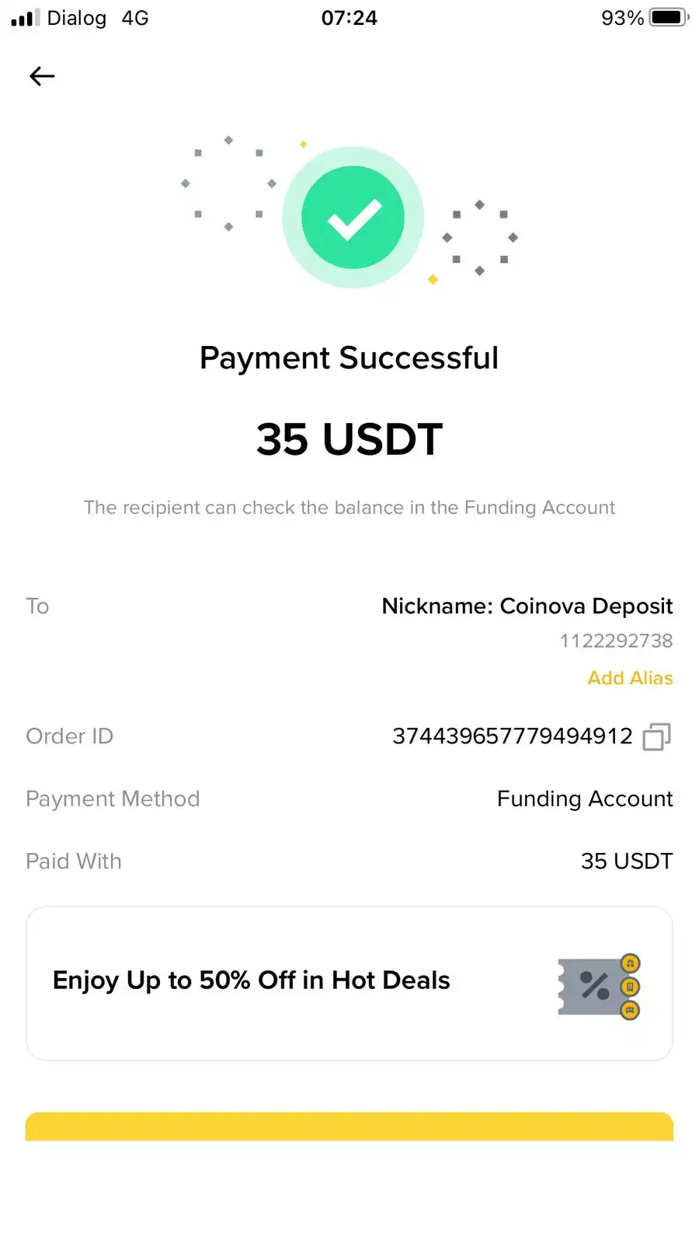Click the Add Alias link
699x1244 pixels.
(630, 678)
